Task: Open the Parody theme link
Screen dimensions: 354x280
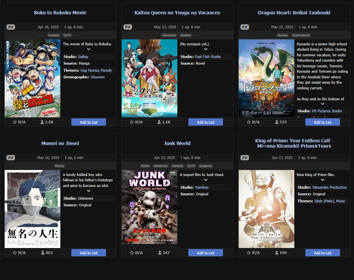Action: click(106, 70)
